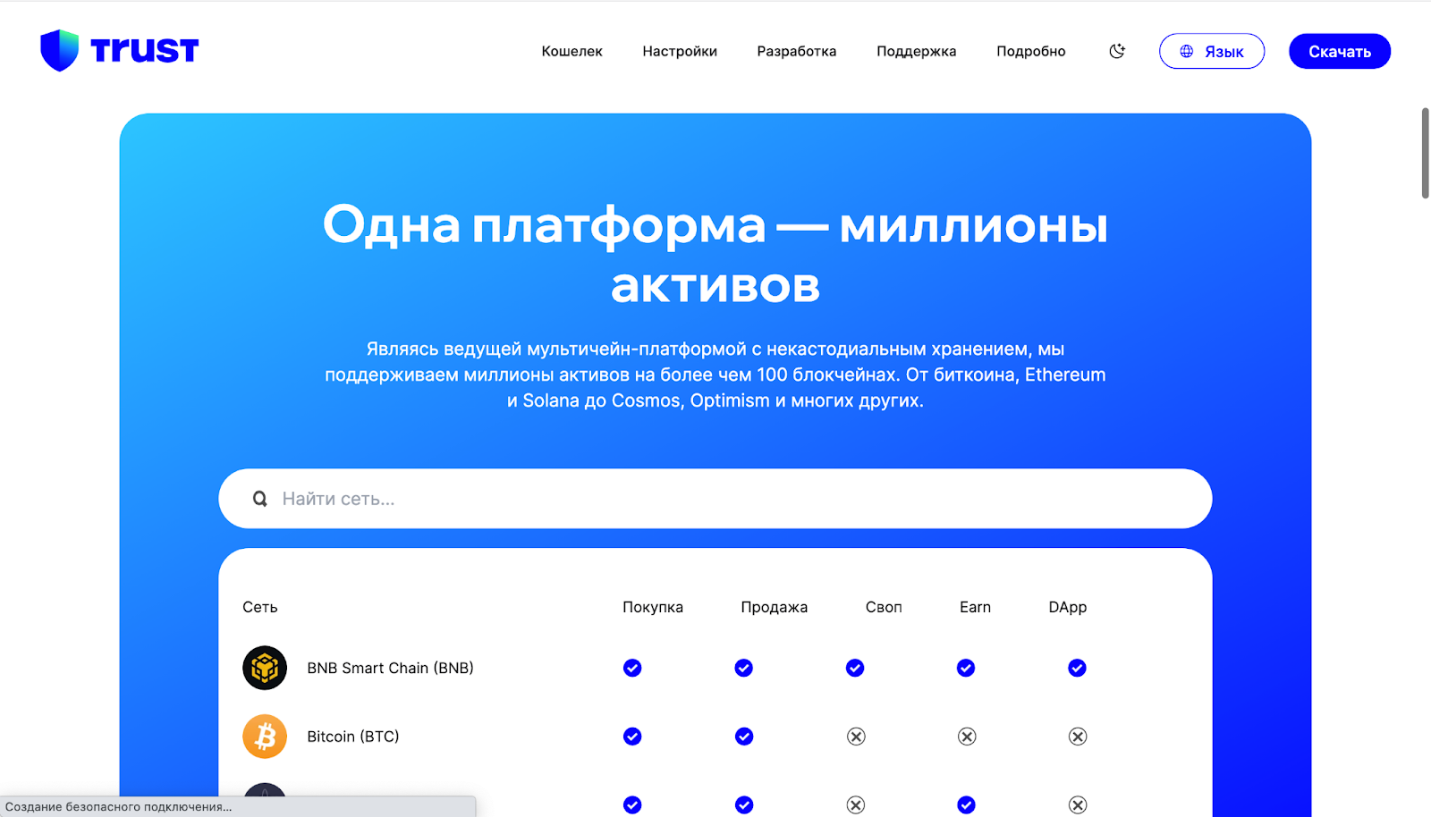
Task: Click the magnifier icon in search bar
Action: pos(259,499)
